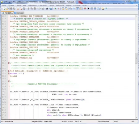139x124 pixels.
Task: Place cursor on DWSFLAG_ALL define line
Action: click(x=35, y=58)
